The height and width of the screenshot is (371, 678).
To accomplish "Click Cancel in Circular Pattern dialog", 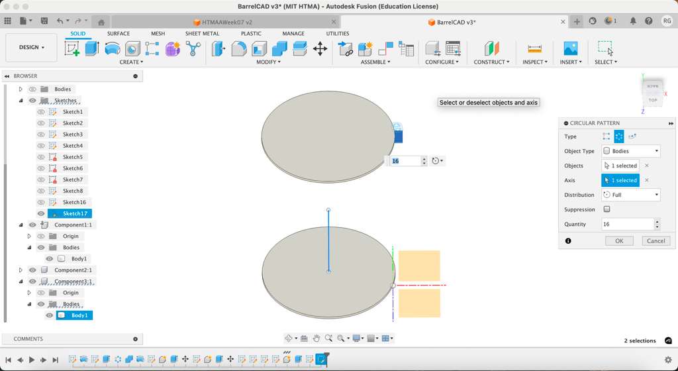I will click(x=655, y=241).
